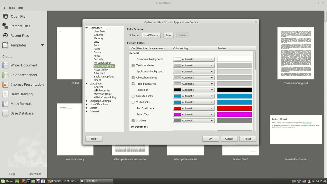Open the Tools menu
The height and width of the screenshot is (184, 327).
click(x=11, y=8)
